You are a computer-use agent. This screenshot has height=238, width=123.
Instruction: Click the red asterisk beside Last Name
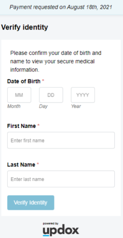[x=38, y=164]
